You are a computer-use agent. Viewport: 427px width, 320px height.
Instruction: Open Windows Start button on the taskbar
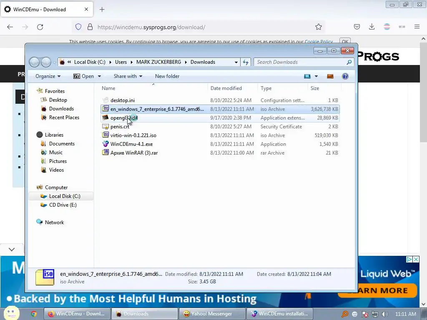11,313
